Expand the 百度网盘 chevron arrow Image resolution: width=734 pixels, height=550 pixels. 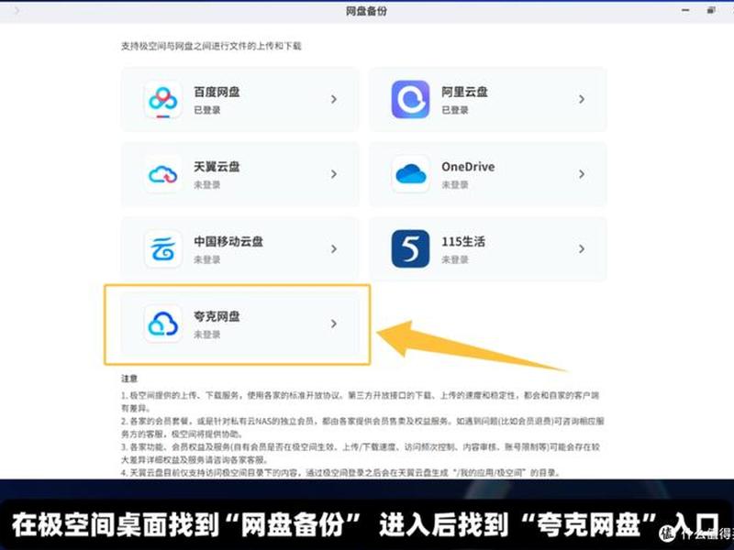pyautogui.click(x=334, y=99)
